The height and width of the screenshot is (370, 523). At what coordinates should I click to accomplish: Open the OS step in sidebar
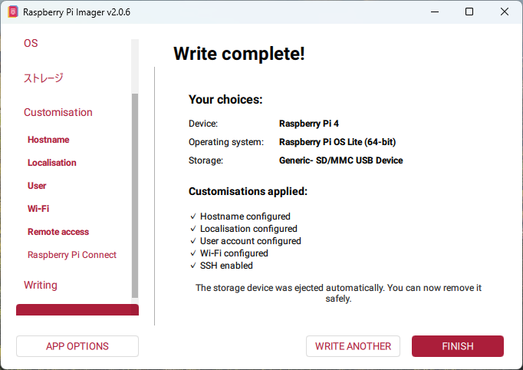tap(31, 44)
